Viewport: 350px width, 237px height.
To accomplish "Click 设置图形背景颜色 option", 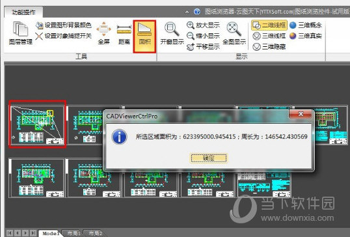I will [64, 25].
